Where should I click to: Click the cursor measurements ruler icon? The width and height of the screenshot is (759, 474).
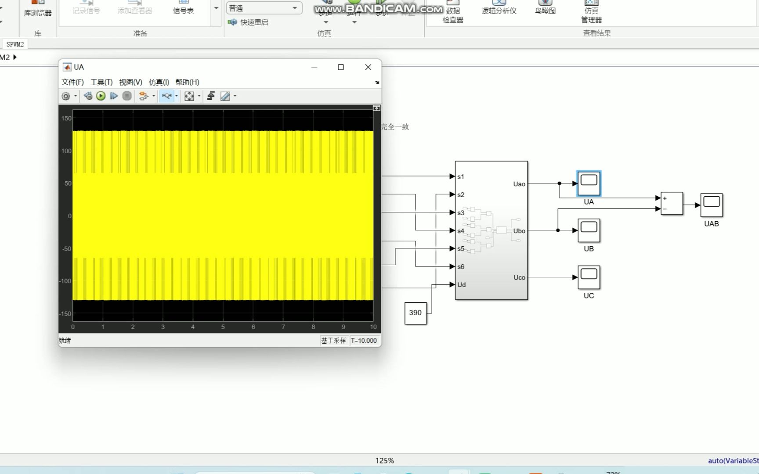225,96
